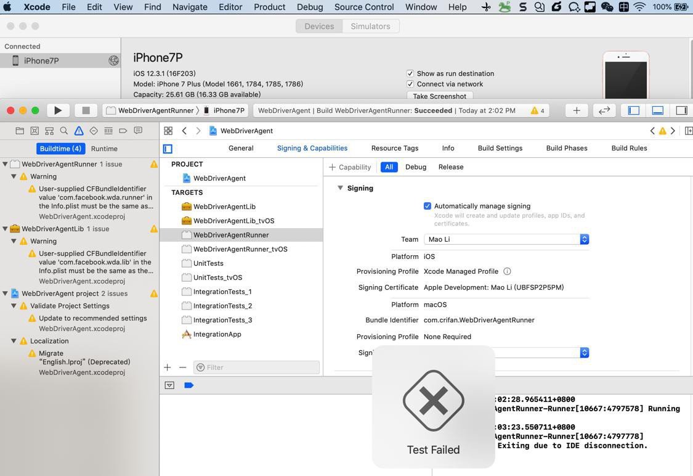Remove selected target with minus button

[x=182, y=367]
